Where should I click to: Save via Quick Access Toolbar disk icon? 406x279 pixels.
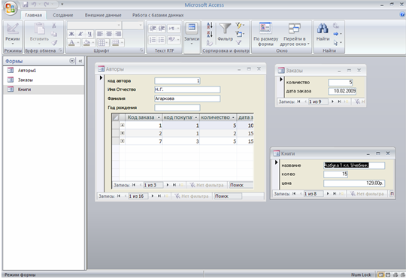(25, 5)
